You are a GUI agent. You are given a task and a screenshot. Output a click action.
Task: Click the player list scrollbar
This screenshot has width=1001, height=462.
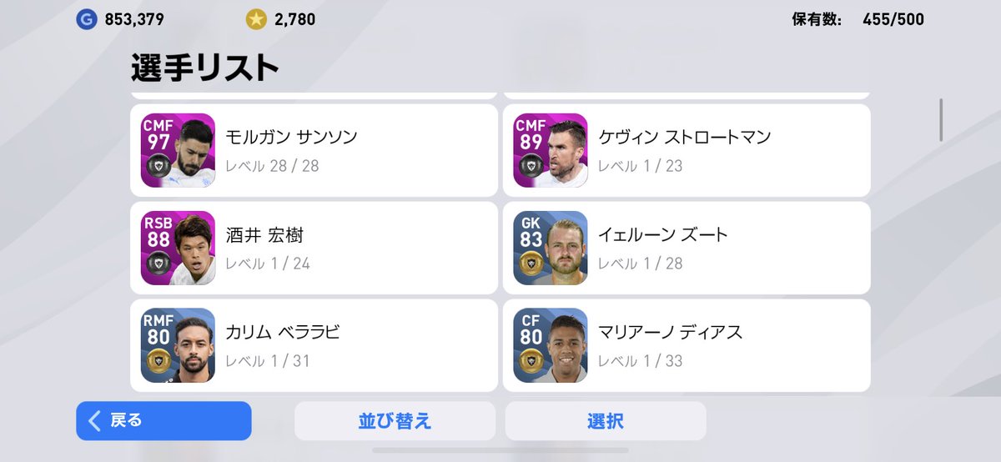coord(942,120)
